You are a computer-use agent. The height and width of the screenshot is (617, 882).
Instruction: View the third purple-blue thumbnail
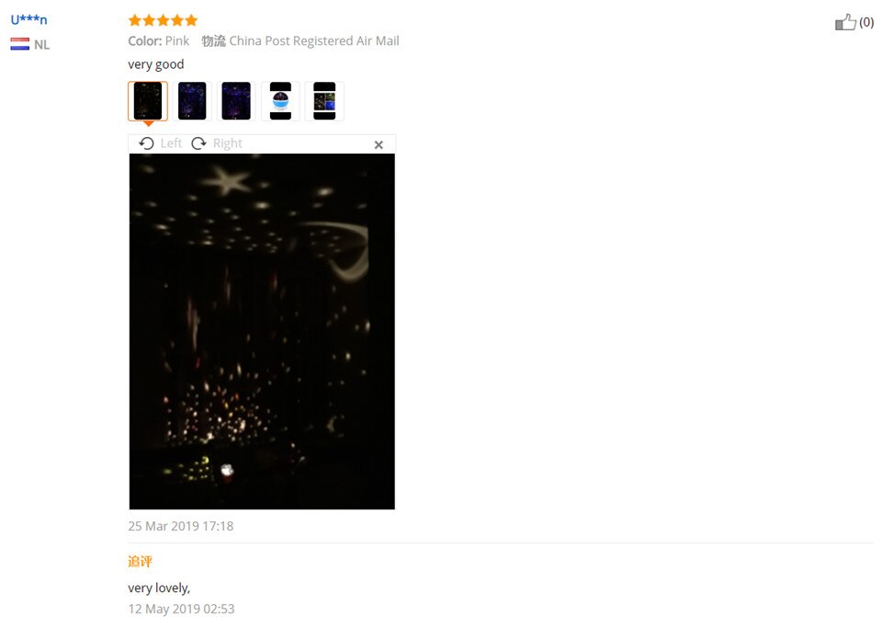point(236,101)
